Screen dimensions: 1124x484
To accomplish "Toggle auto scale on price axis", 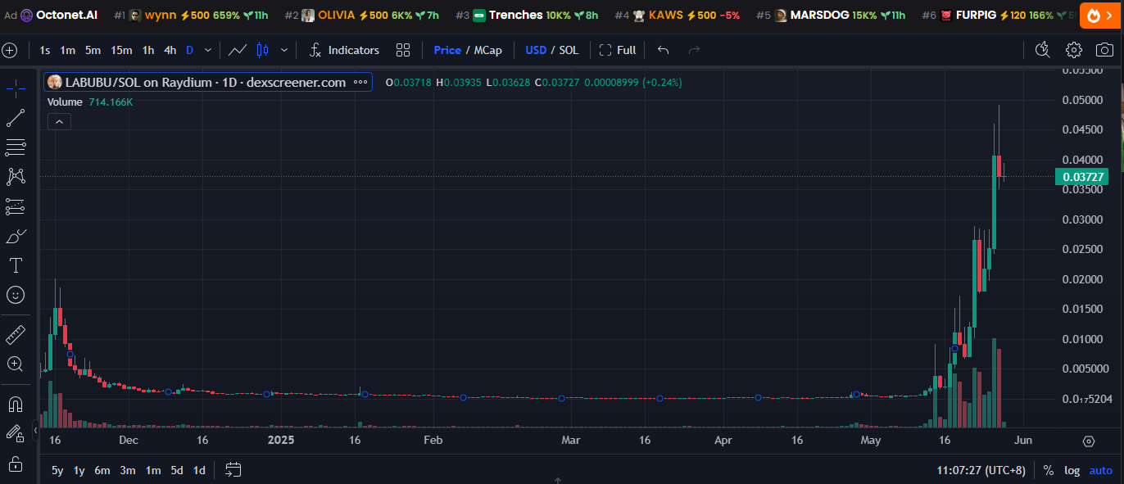I will 1100,470.
